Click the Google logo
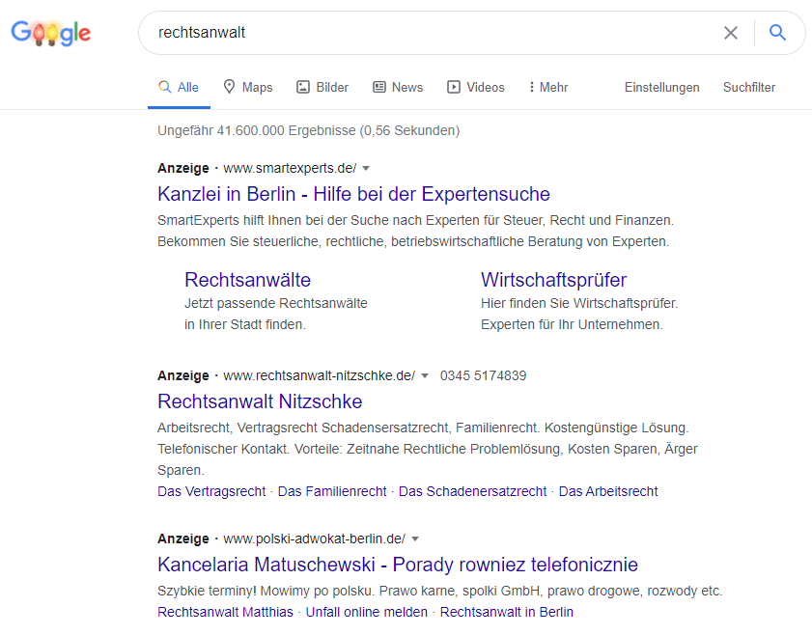The height and width of the screenshot is (635, 812). click(x=51, y=33)
